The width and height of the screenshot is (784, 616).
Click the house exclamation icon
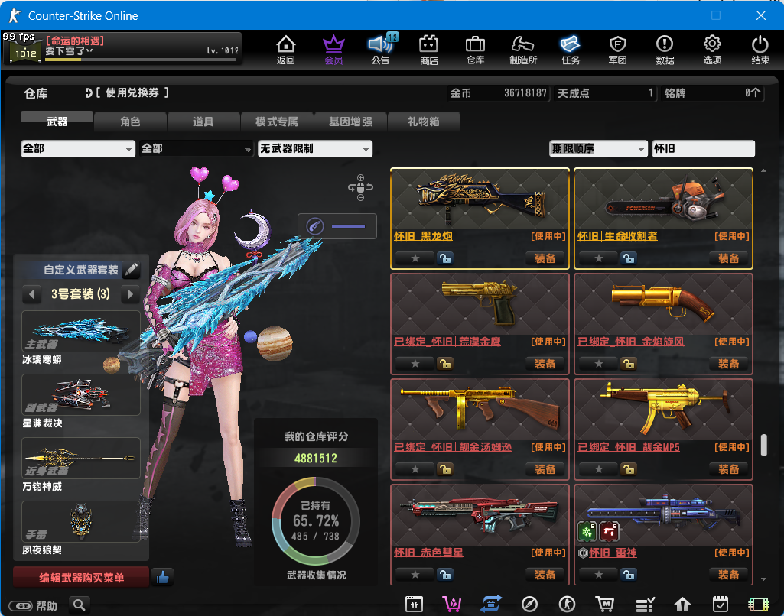coord(682,604)
